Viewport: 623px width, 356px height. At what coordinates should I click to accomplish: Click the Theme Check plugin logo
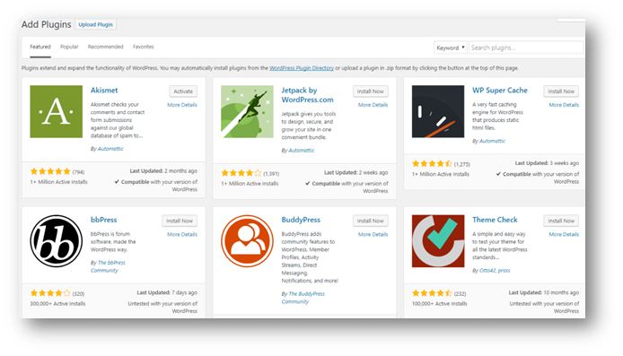pos(438,241)
